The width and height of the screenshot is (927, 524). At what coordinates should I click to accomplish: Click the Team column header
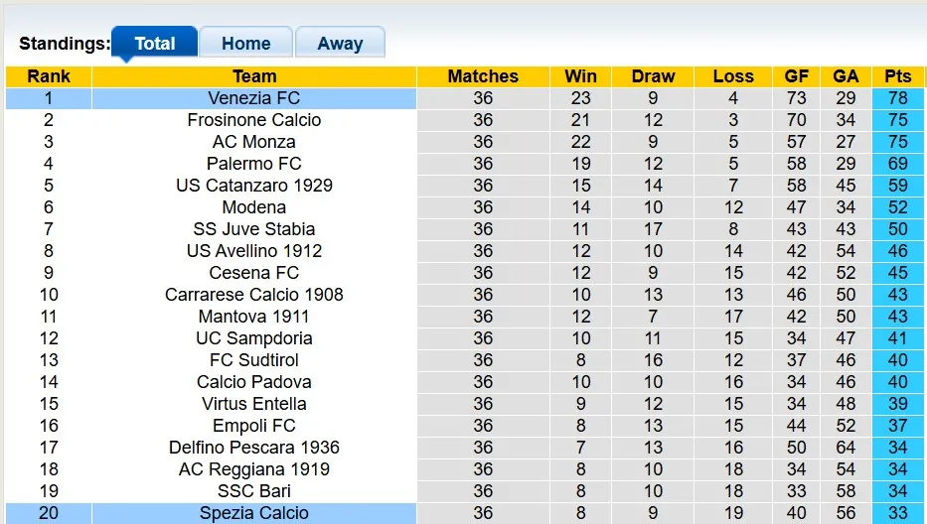click(254, 76)
